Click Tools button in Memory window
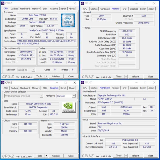 click(x=119, y=76)
